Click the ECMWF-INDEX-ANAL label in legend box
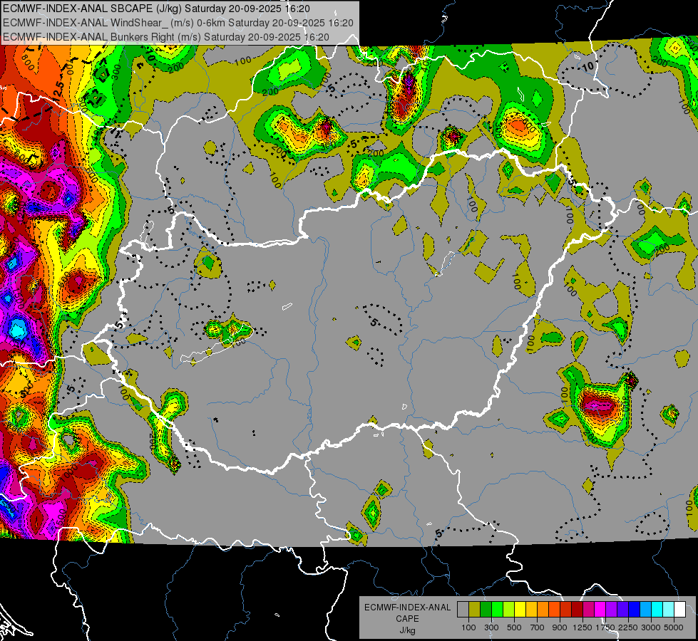 407,608
